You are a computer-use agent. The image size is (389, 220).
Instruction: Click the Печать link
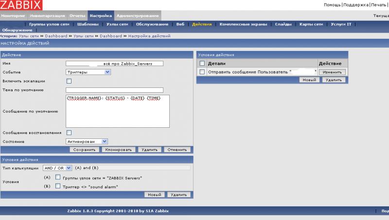379,5
